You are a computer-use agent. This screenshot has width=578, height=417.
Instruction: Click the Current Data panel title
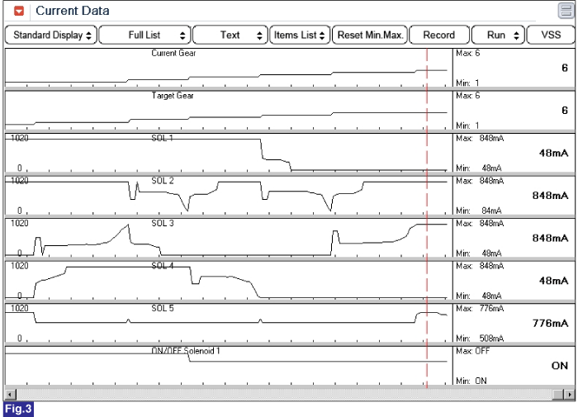click(x=73, y=11)
